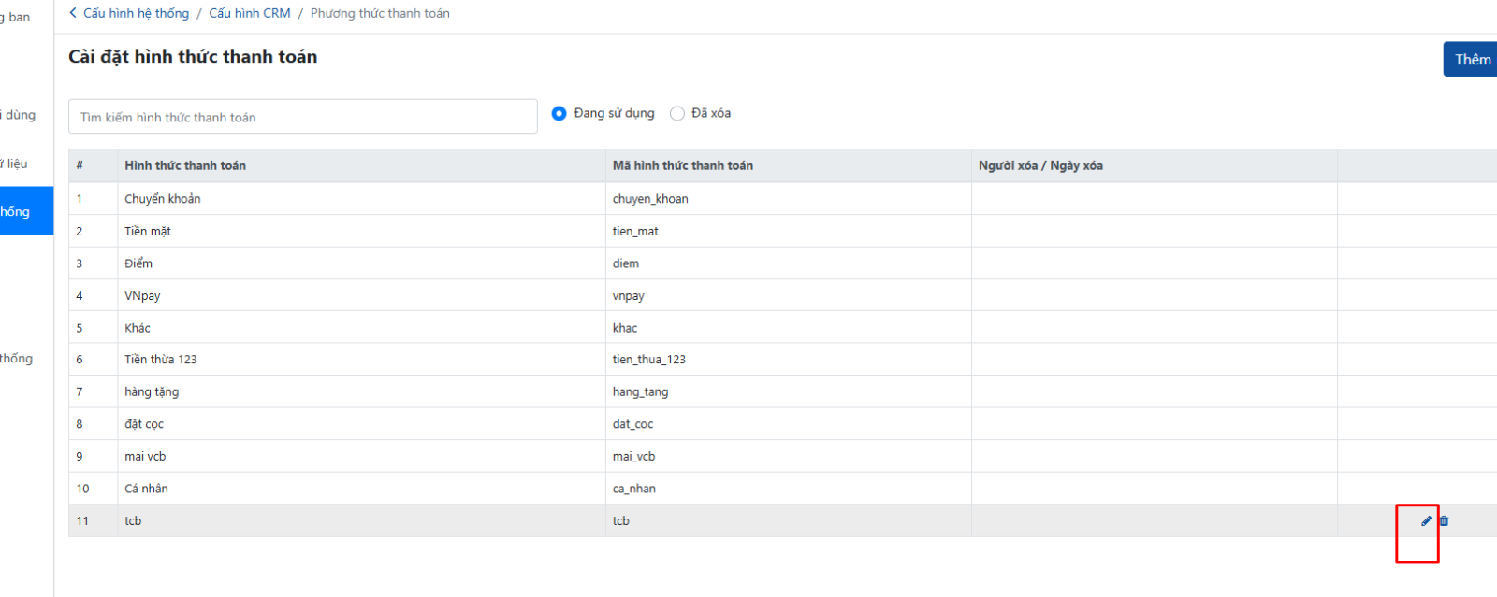Click the "đặt cọc" payment method row
1497x597 pixels.
tap(144, 424)
